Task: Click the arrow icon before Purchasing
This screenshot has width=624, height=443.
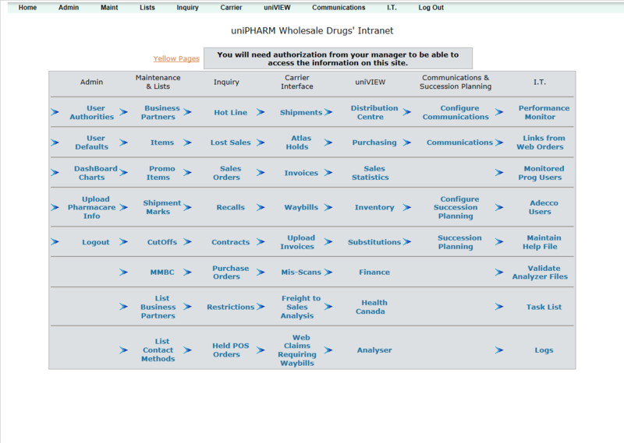Action: 328,142
